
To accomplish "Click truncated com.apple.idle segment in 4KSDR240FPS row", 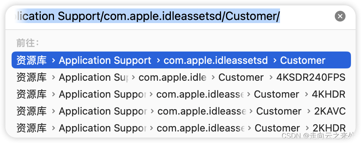I will [x=172, y=77].
